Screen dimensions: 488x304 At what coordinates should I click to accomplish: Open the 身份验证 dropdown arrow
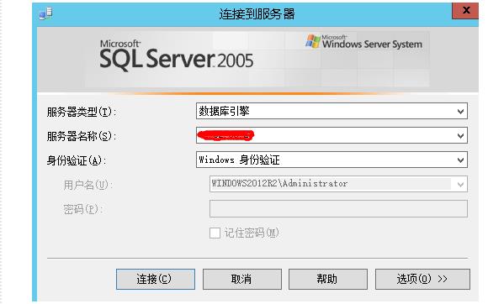click(460, 160)
